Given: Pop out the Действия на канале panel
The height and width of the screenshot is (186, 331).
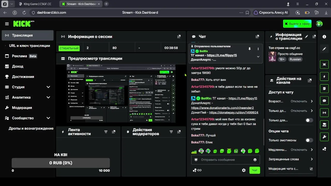Looking at the screenshot, I should point(310,81).
